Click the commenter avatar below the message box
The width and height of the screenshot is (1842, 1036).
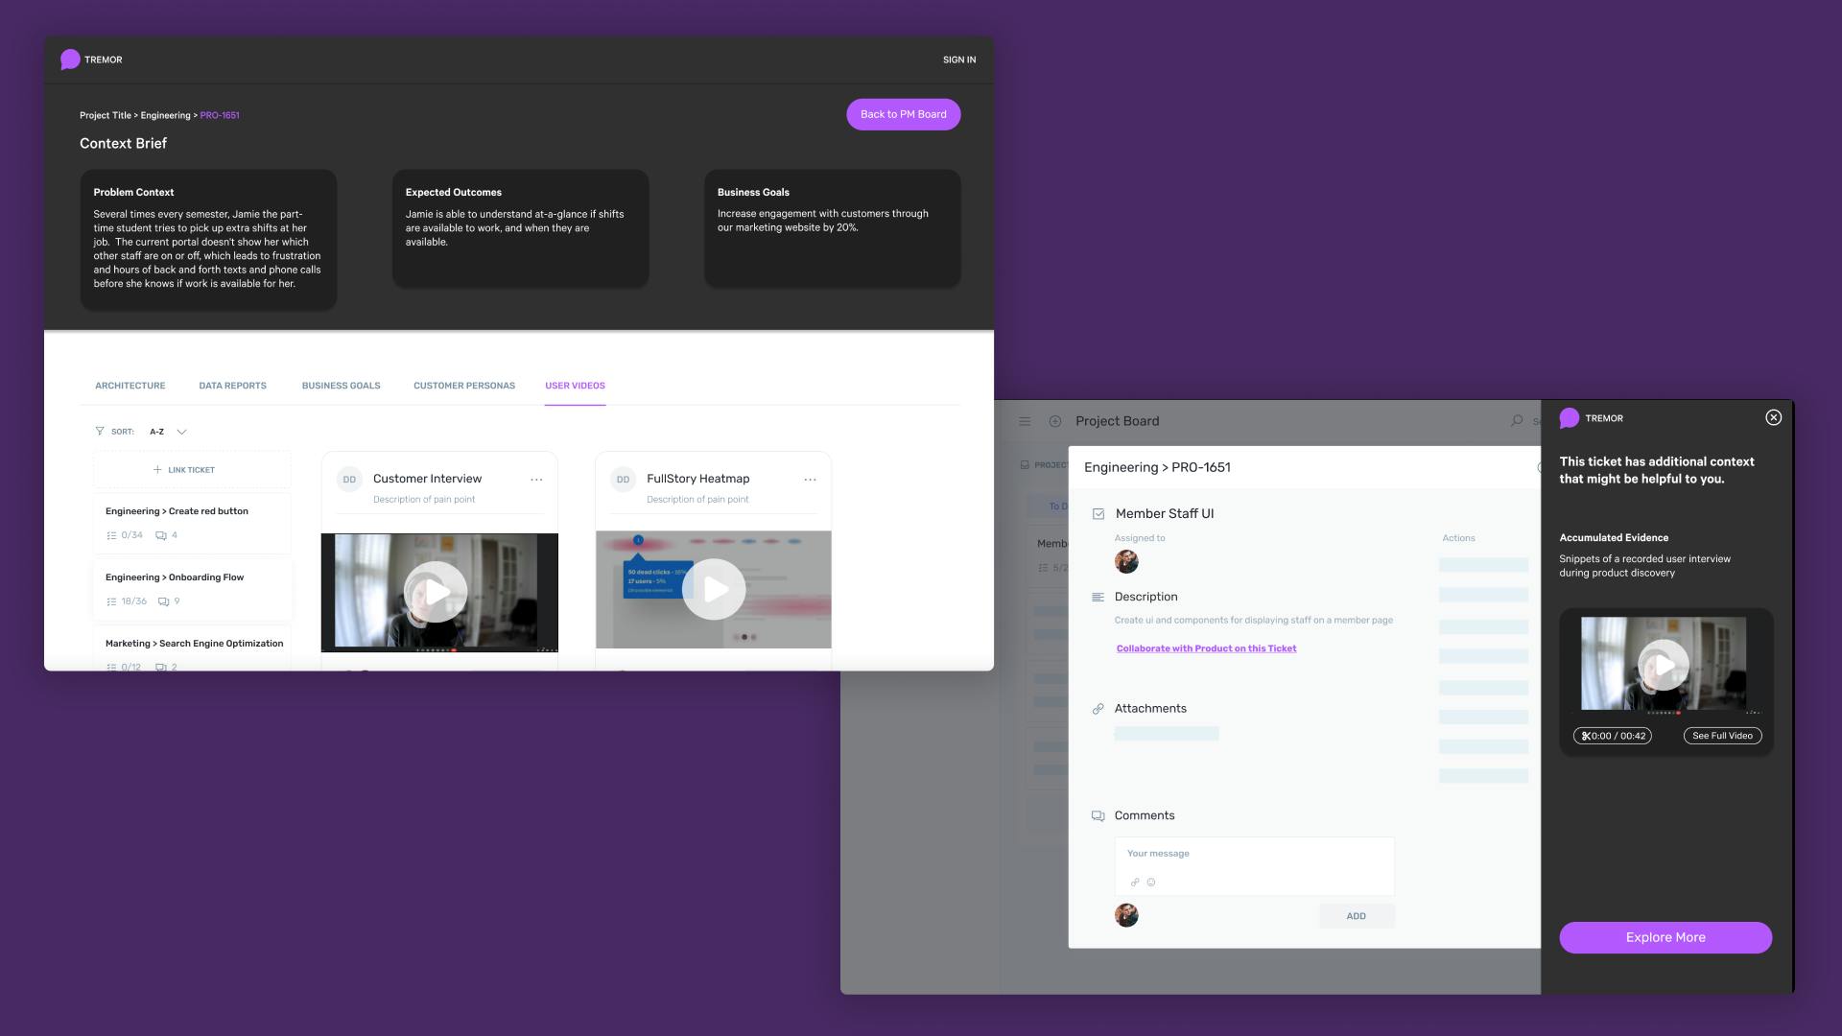pyautogui.click(x=1126, y=915)
